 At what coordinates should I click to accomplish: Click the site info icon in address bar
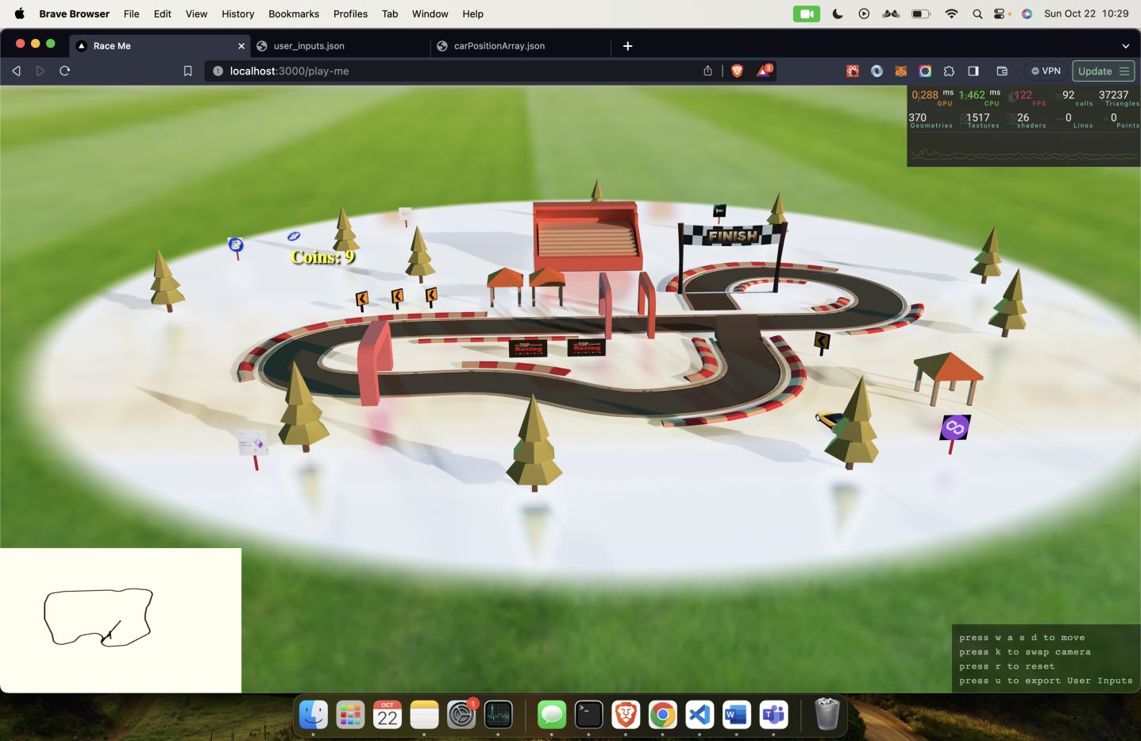click(x=218, y=71)
